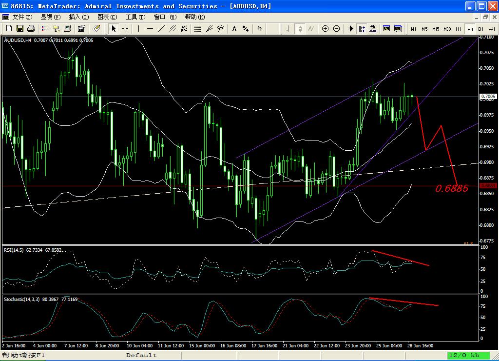This screenshot has height=361, width=499.
Task: Select the vertical line drawing tool
Action: pyautogui.click(x=139, y=29)
